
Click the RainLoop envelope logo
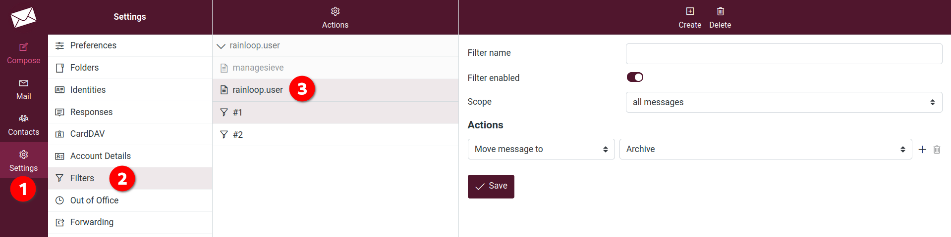point(23,17)
